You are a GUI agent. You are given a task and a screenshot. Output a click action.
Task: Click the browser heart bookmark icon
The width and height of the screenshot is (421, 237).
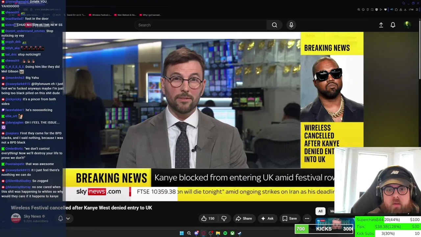point(385,10)
